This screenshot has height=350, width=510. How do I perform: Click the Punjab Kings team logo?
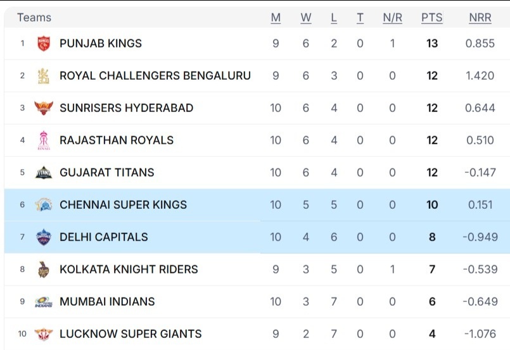click(44, 44)
